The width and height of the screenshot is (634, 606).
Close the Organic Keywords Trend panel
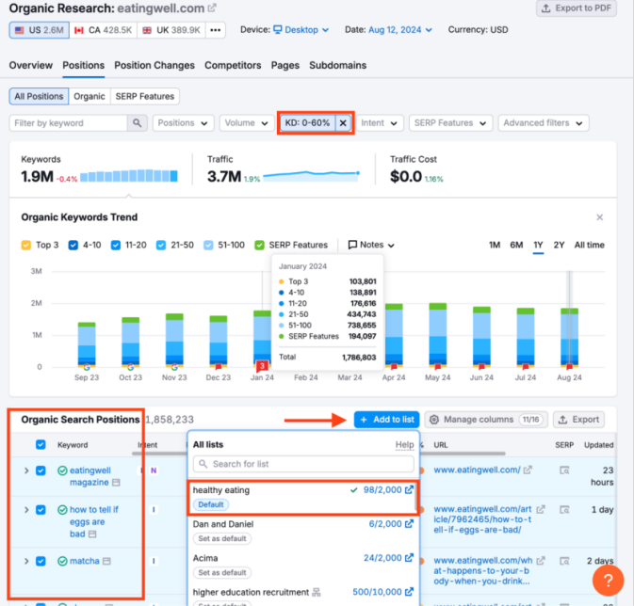click(x=600, y=217)
